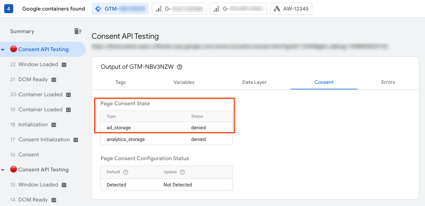
Task: Click code icon beside 22 Window Loaded
Action: click(64, 65)
